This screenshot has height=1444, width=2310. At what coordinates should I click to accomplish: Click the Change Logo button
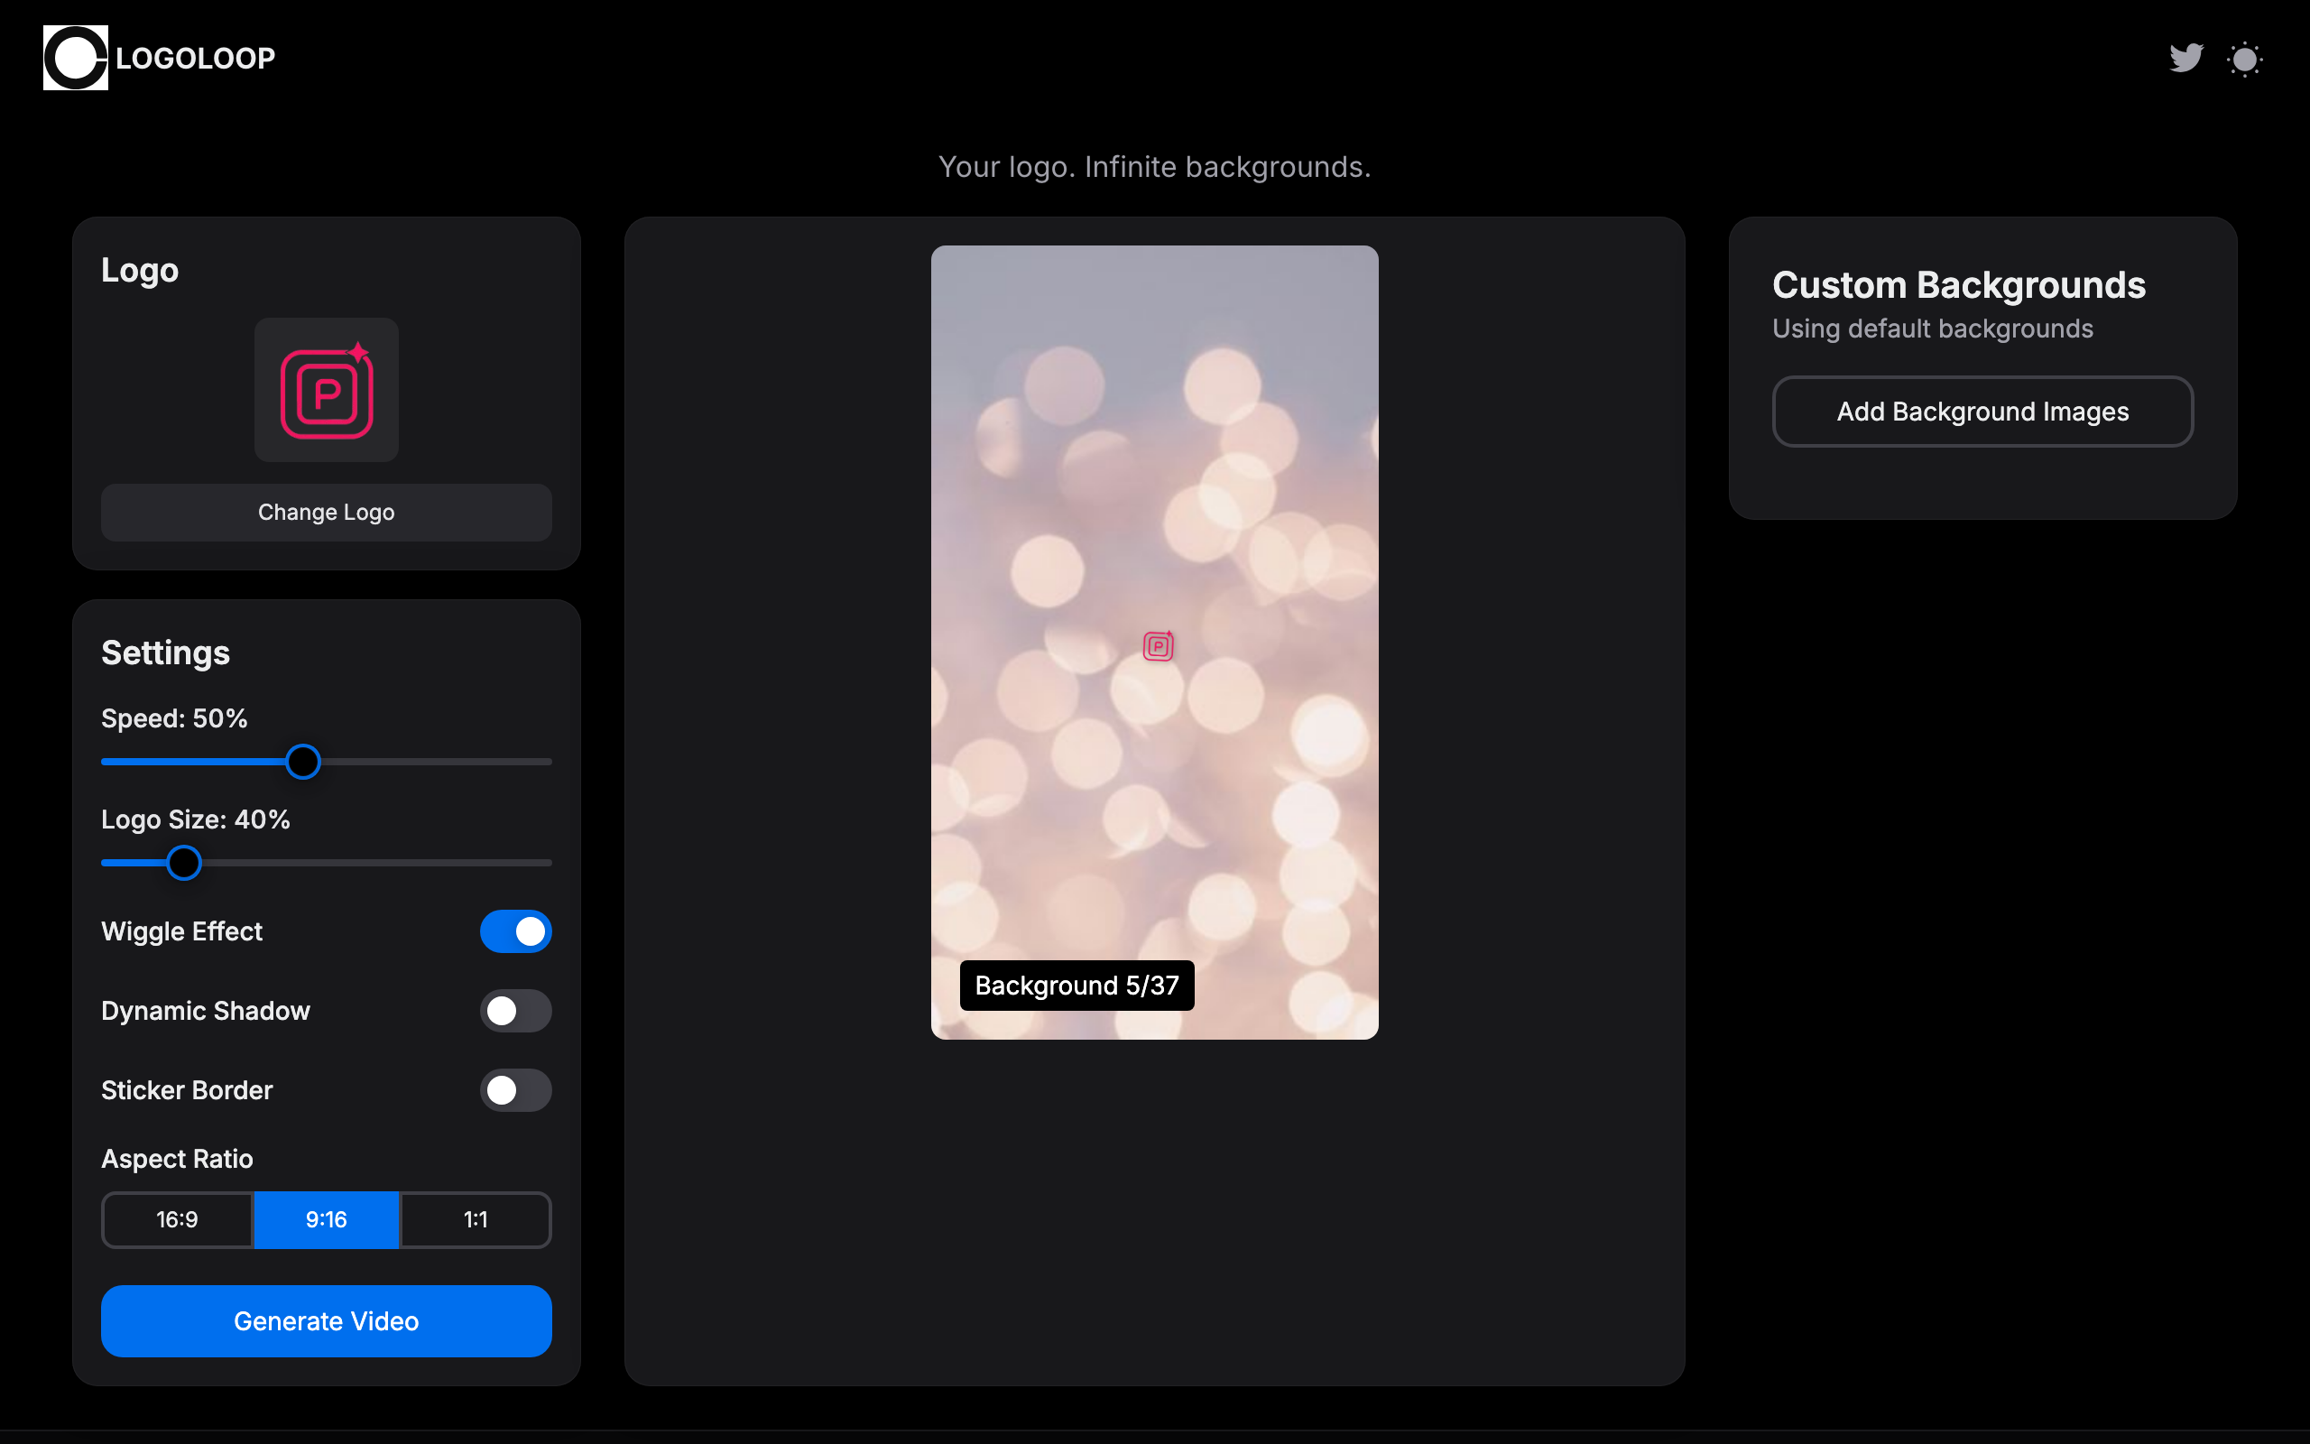coord(326,512)
